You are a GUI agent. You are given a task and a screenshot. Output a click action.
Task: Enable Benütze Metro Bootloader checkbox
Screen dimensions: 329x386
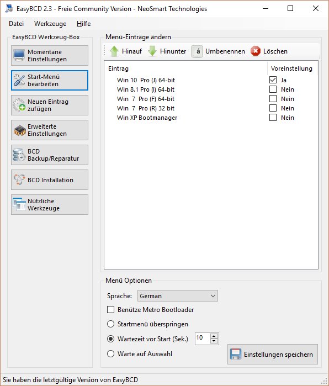coord(111,309)
